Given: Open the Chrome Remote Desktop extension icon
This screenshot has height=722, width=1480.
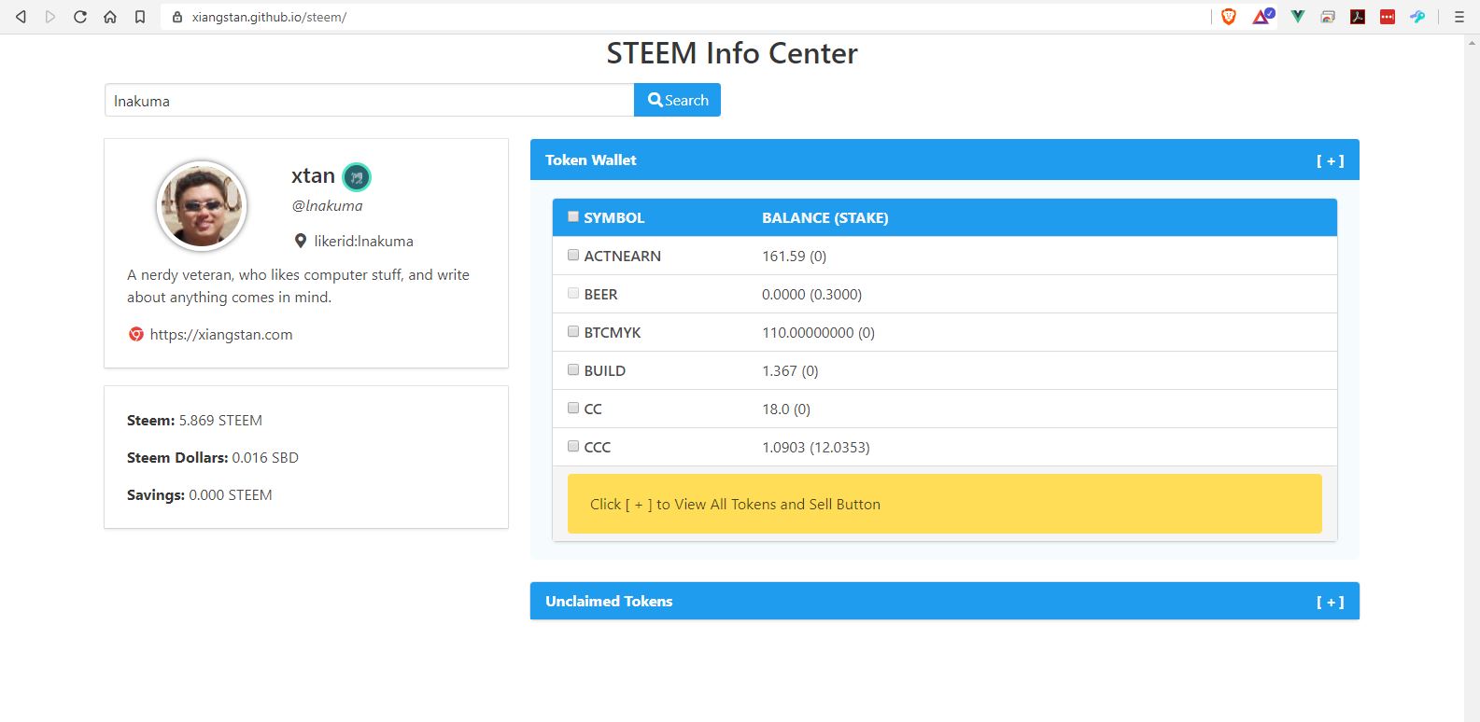Looking at the screenshot, I should coord(1328,17).
